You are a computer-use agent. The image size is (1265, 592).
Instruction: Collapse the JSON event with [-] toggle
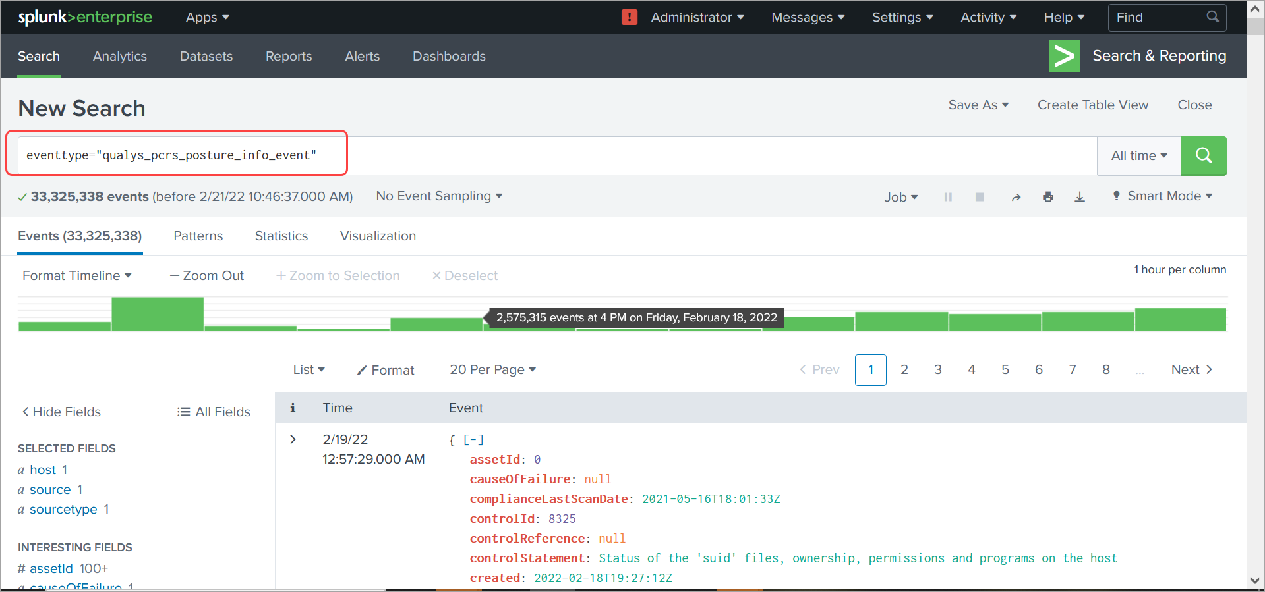click(473, 440)
